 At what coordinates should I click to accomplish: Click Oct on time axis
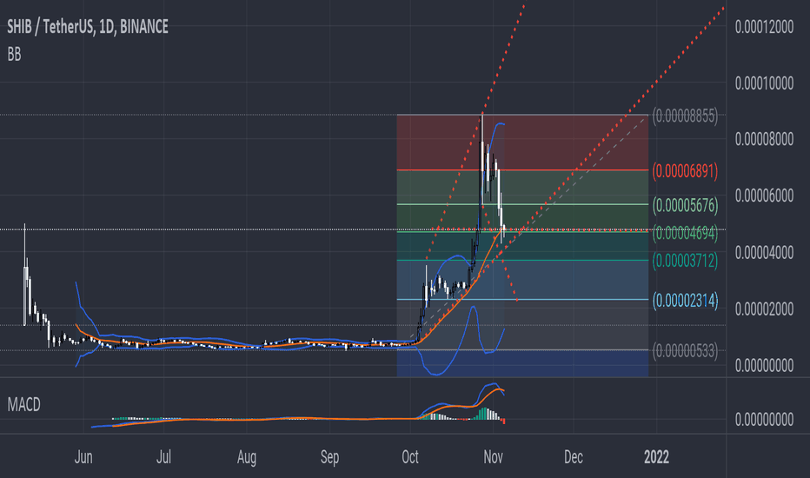(409, 457)
